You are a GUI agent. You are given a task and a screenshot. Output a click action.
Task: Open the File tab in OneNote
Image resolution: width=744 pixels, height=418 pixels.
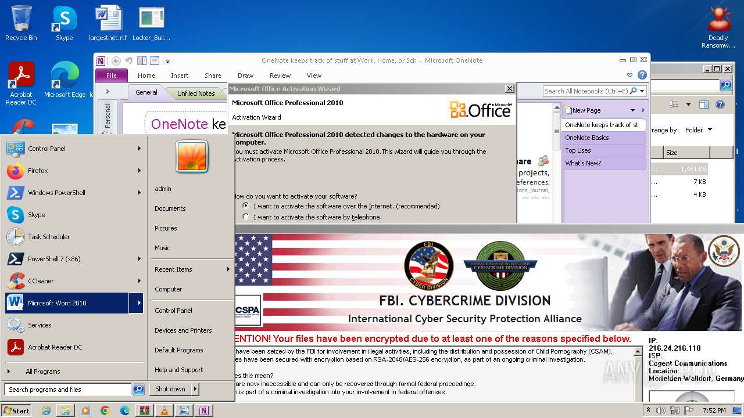pyautogui.click(x=112, y=75)
